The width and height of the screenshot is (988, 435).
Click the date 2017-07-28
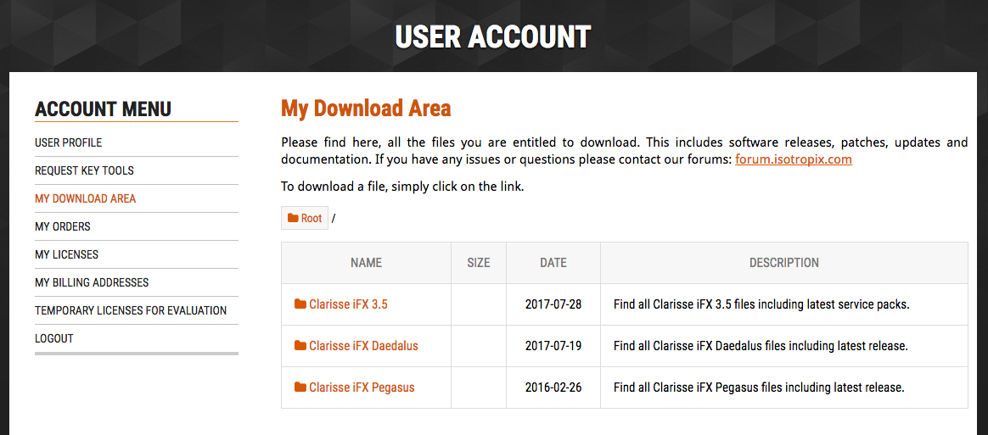tap(553, 304)
